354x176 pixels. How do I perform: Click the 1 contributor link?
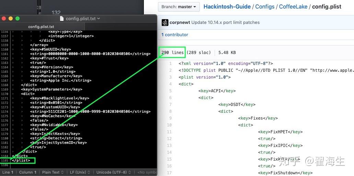pyautogui.click(x=175, y=35)
